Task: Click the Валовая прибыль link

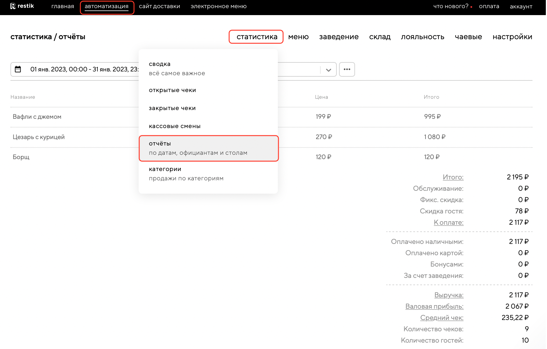Action: point(434,306)
